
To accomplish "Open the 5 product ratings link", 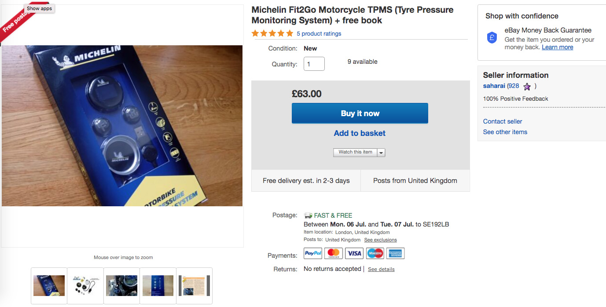I will 319,34.
